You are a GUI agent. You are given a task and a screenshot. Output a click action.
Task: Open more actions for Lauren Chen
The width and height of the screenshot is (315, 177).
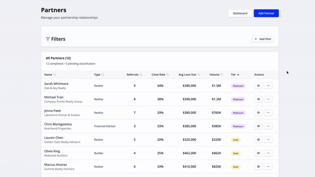pos(268,140)
